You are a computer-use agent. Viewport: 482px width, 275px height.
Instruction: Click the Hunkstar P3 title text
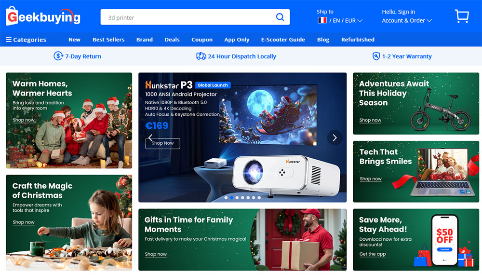[x=169, y=85]
